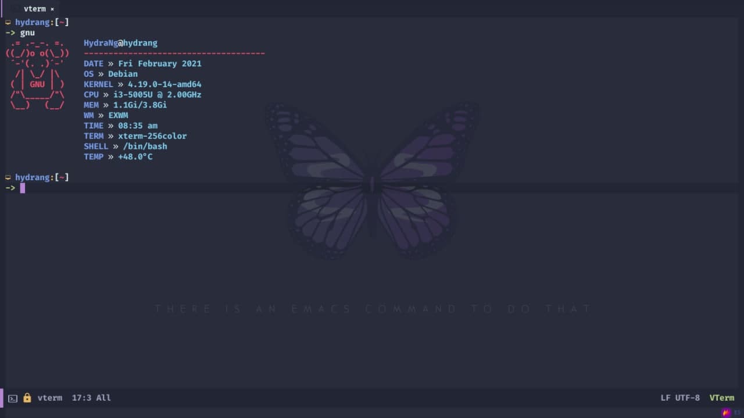
Task: Click the green arrow beside gnu command
Action: tap(10, 33)
